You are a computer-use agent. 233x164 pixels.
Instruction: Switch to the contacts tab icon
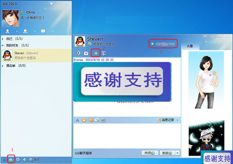tap(8, 31)
